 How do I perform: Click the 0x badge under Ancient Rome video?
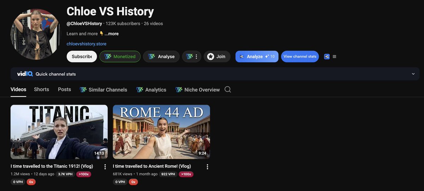point(133,182)
